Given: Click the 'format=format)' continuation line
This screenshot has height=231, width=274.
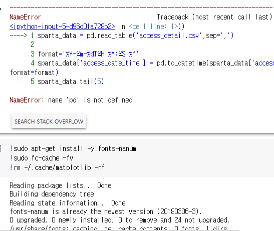Looking at the screenshot, I should click(34, 72).
